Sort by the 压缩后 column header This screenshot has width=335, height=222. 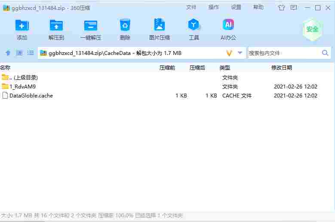(x=197, y=68)
